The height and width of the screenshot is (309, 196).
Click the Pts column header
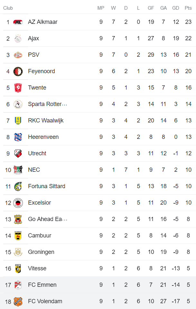(188, 8)
